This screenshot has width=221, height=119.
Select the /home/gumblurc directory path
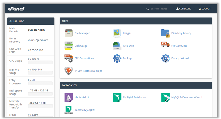(x=38, y=40)
